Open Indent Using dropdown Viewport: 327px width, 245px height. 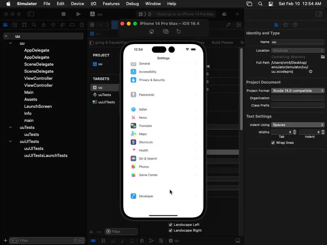(x=298, y=125)
